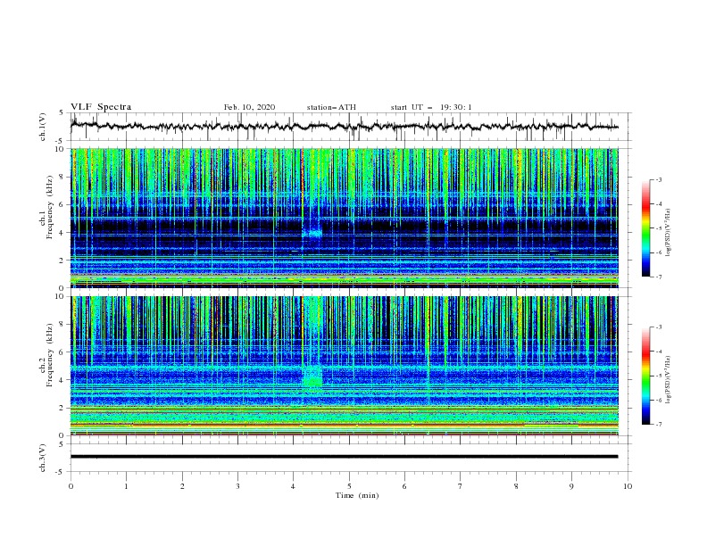Click the time axis tick labeled 8
Image resolution: width=707 pixels, height=546 pixels.
click(516, 486)
